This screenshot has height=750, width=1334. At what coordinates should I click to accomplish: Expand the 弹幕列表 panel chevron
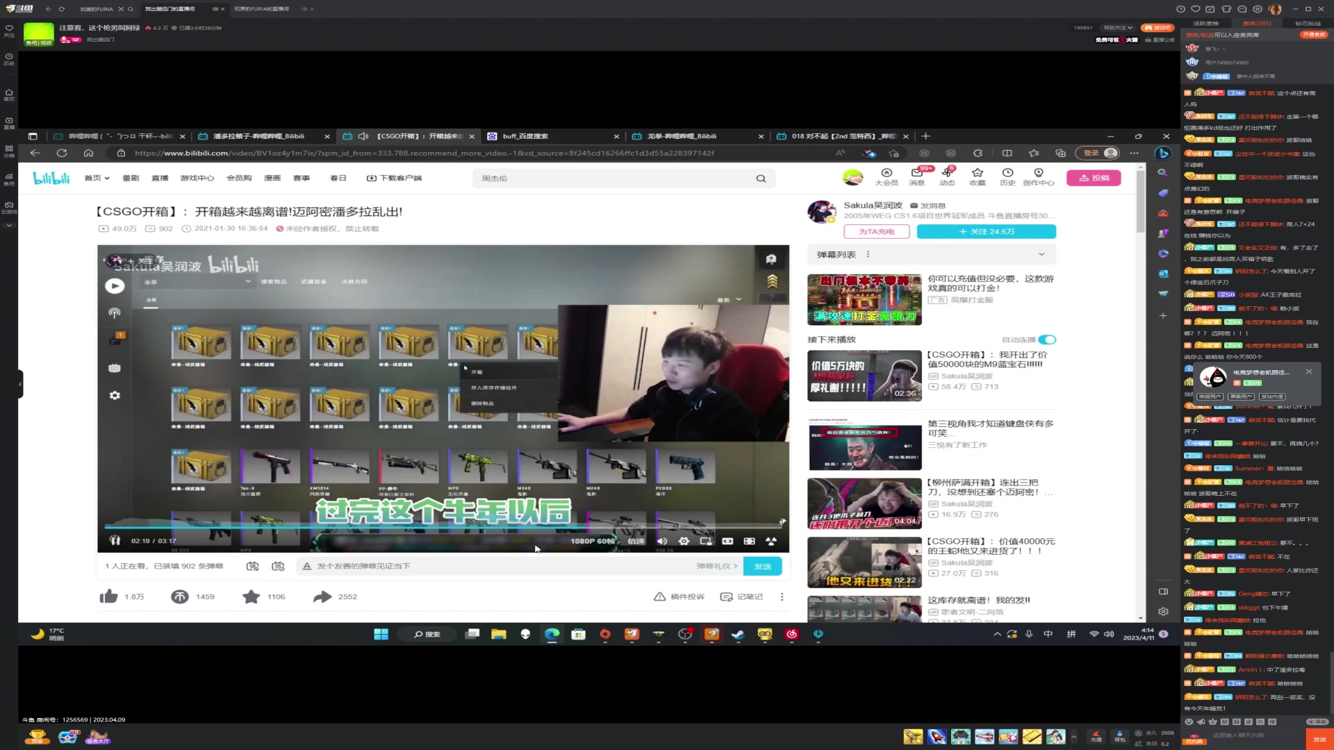pyautogui.click(x=1041, y=255)
